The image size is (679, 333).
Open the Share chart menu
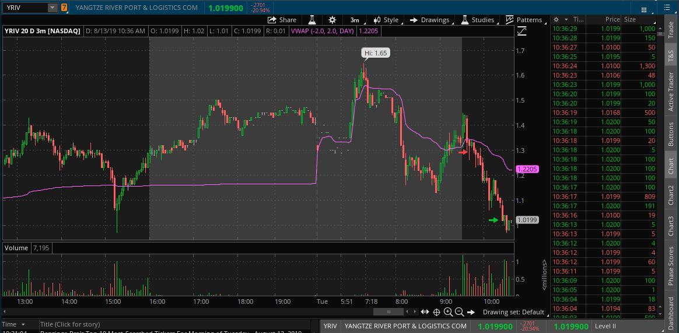tap(282, 20)
